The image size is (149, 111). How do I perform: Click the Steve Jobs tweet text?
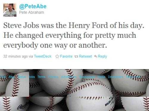click(x=74, y=35)
